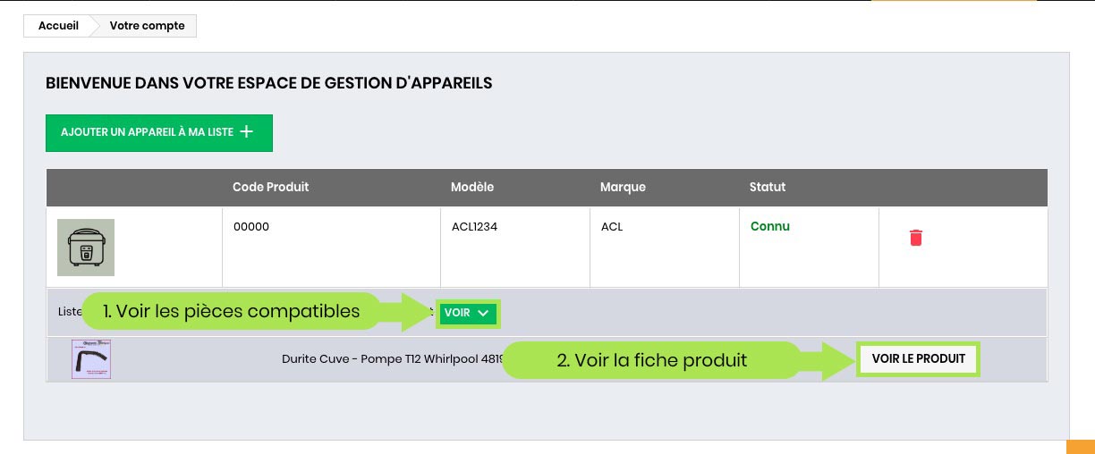Click the model cell ACL1234
This screenshot has width=1095, height=454.
474,227
